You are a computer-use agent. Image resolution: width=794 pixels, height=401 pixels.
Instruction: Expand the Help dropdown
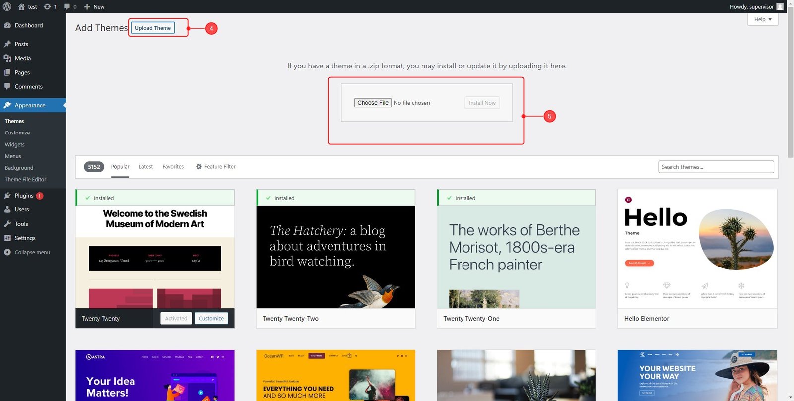(x=763, y=19)
